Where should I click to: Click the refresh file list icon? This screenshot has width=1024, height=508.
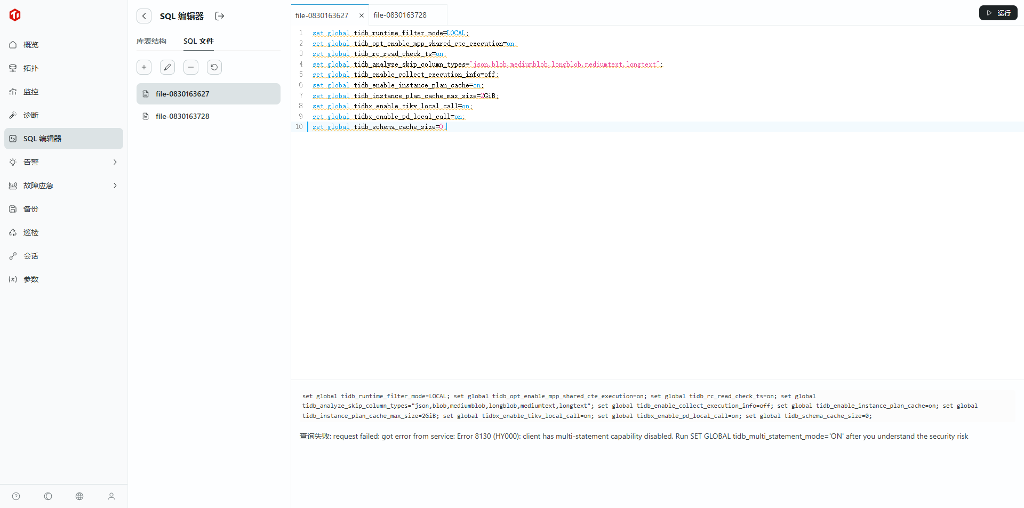(x=214, y=67)
